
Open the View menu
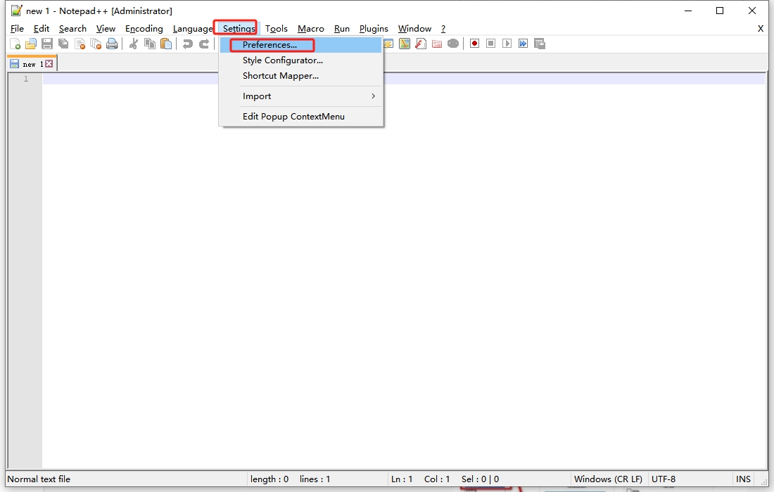click(106, 29)
